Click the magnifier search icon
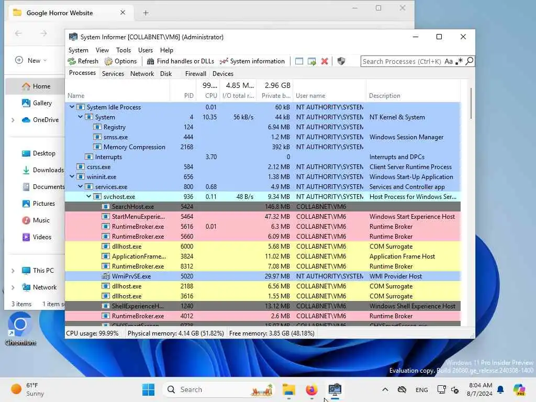 point(470,61)
